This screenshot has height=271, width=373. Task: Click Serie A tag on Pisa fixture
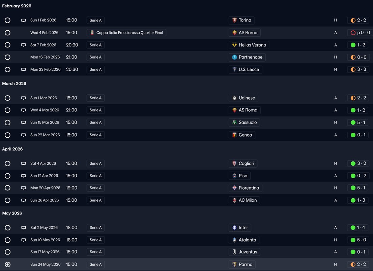click(96, 176)
